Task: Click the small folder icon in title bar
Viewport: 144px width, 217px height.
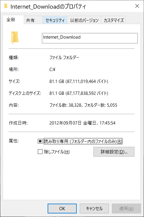Action: (6, 6)
